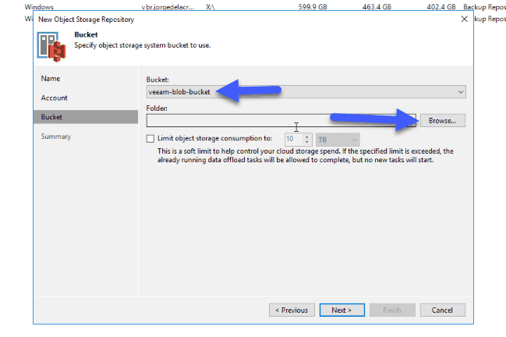Image resolution: width=506 pixels, height=337 pixels.
Task: Go to the Name wizard step
Action: 51,79
